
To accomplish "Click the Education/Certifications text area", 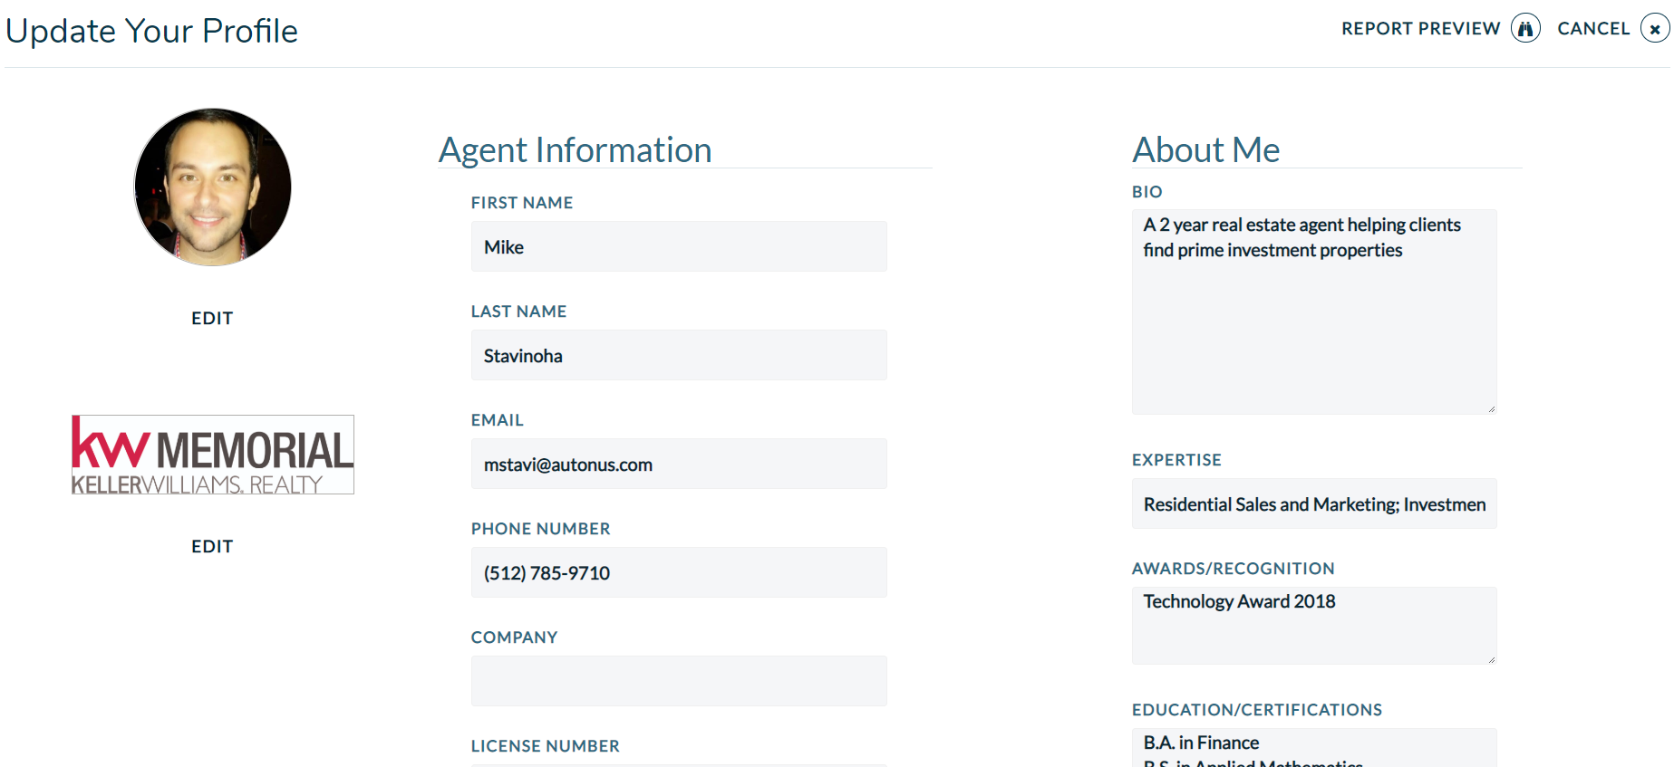I will [1314, 748].
